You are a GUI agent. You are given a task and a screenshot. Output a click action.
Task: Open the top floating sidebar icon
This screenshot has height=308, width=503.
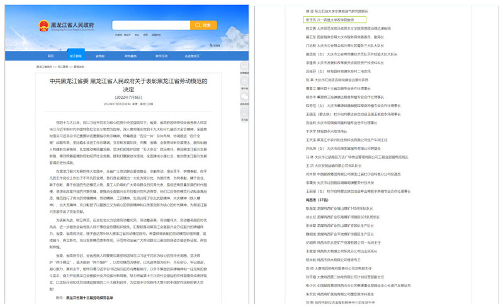click(244, 66)
